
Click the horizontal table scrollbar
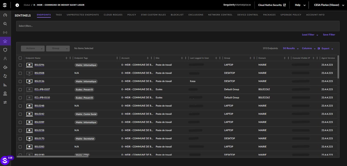(x=52, y=156)
